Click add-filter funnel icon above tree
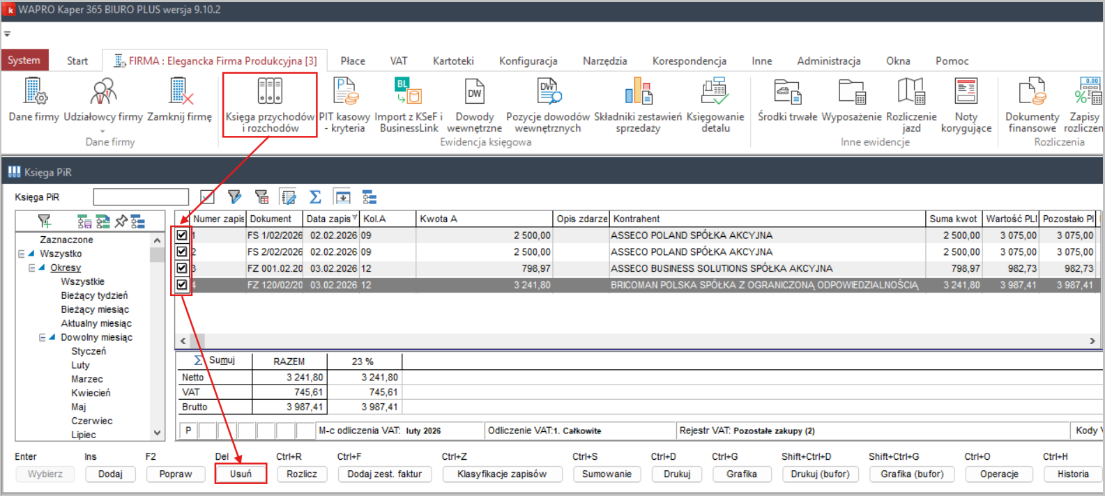This screenshot has height=496, width=1105. 45,222
